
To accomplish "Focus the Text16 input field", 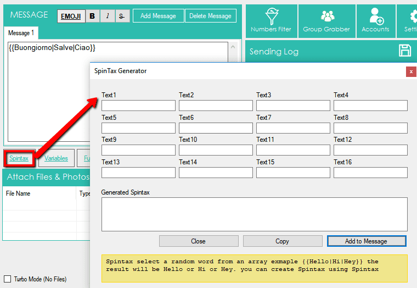I will coord(370,173).
